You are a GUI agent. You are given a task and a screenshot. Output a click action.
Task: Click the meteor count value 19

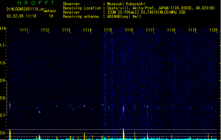(x=51, y=16)
